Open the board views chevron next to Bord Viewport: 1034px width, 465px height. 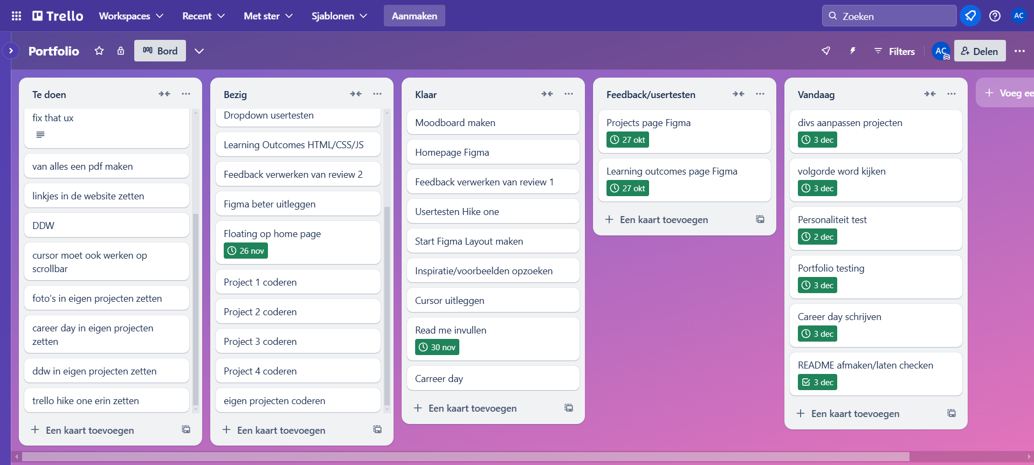[x=199, y=51]
